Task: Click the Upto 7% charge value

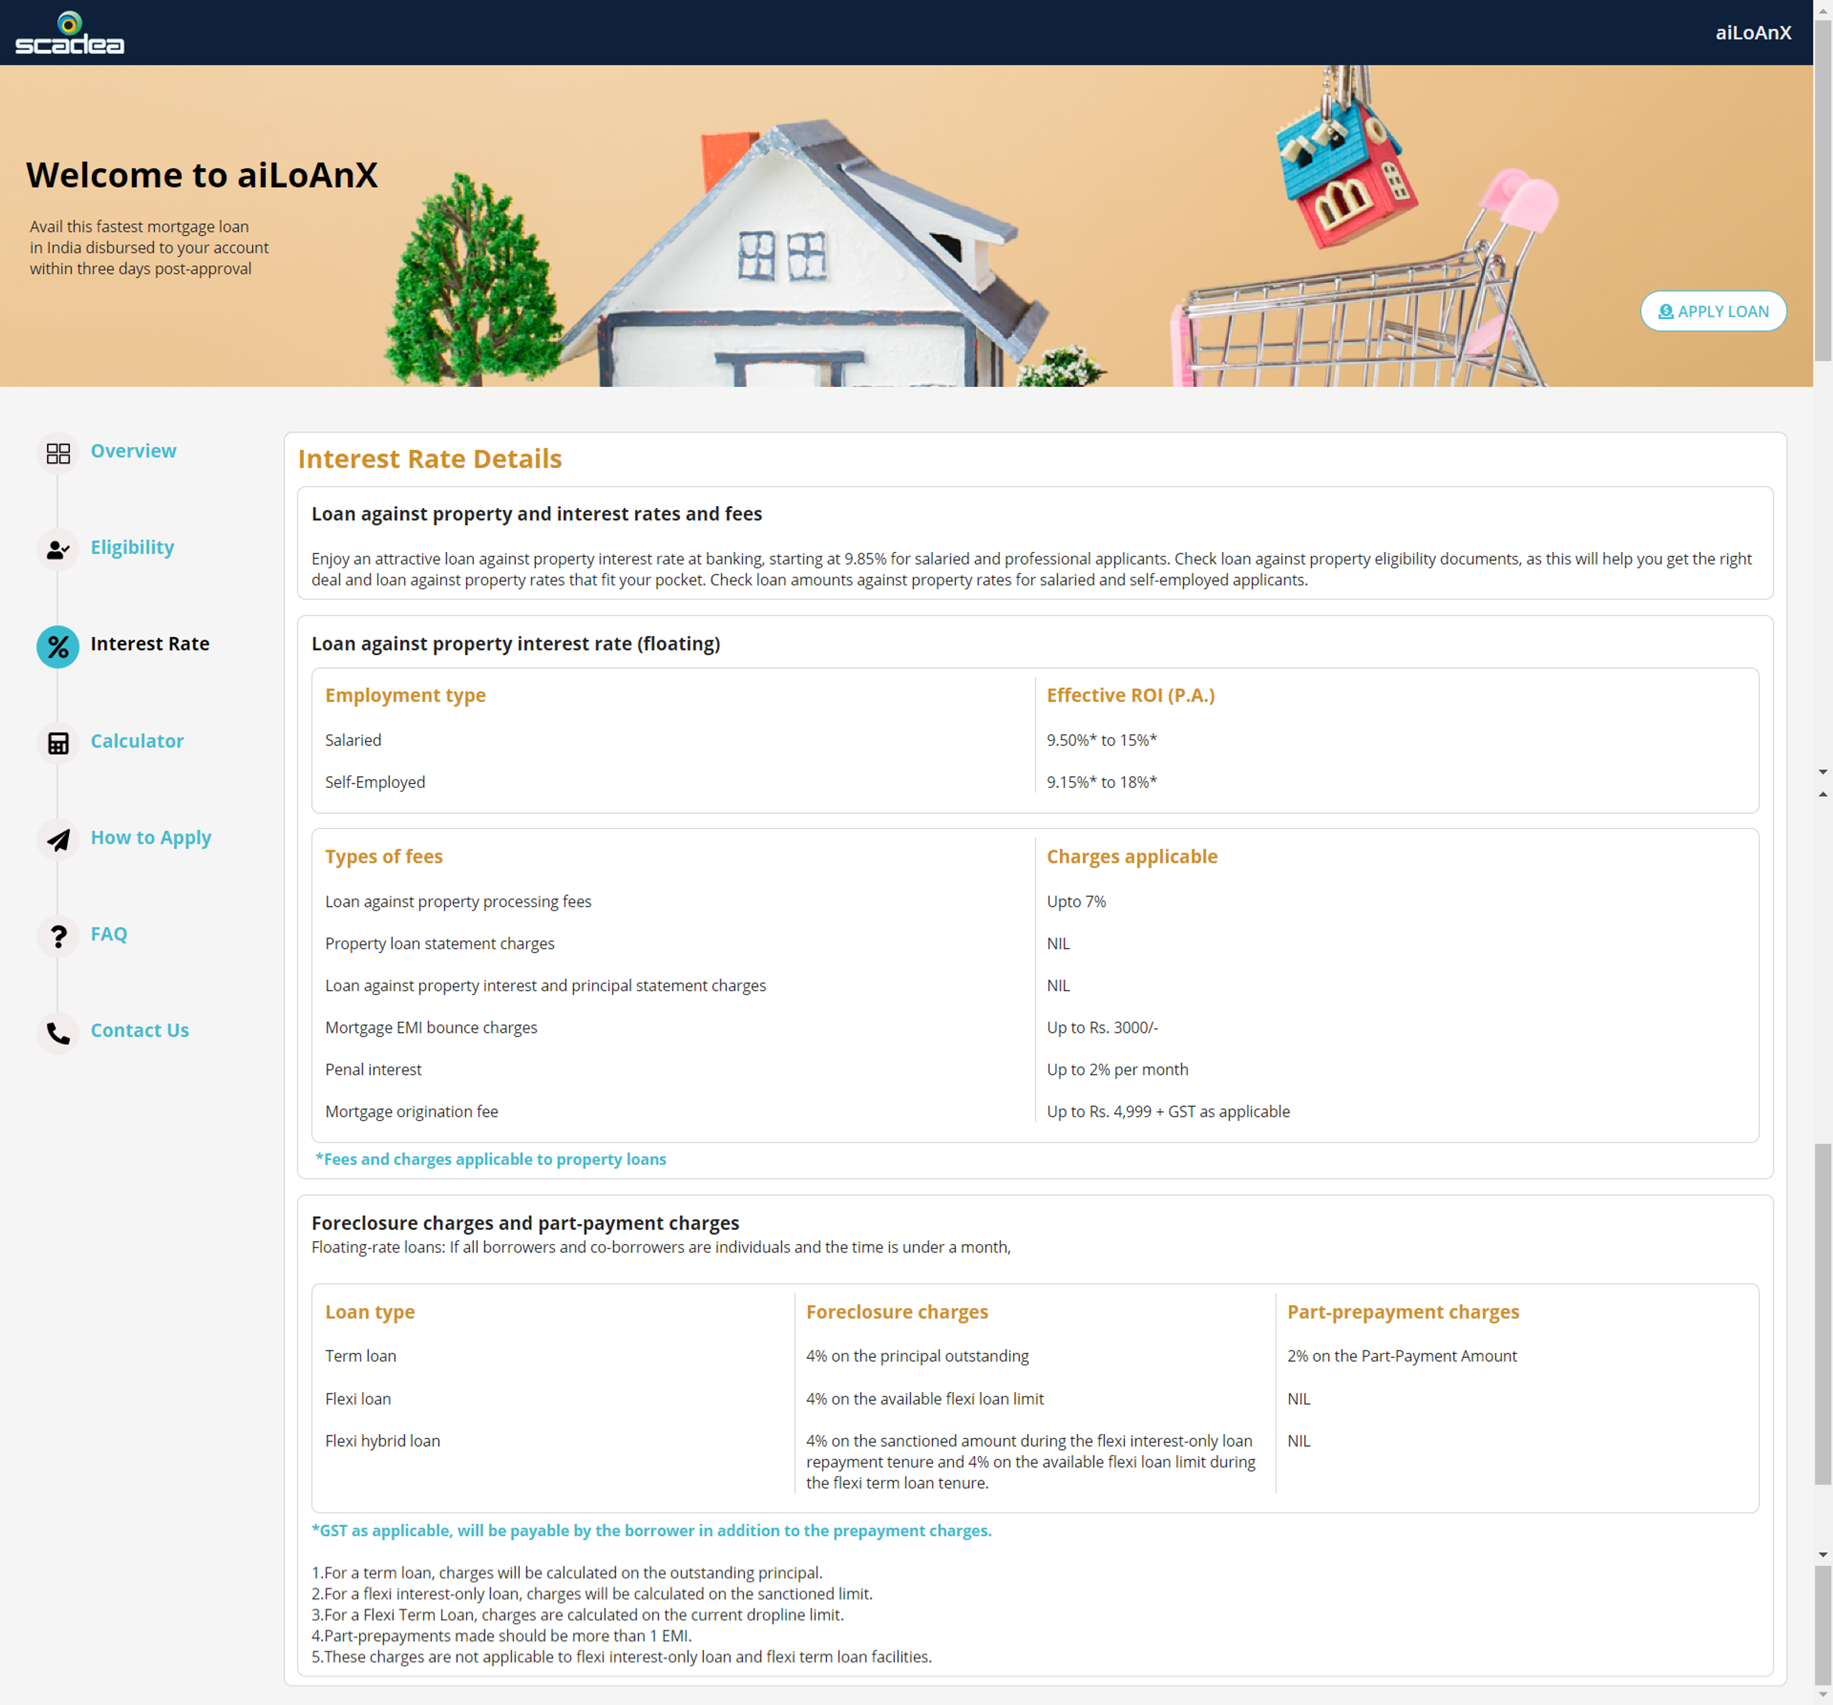Action: (1076, 901)
